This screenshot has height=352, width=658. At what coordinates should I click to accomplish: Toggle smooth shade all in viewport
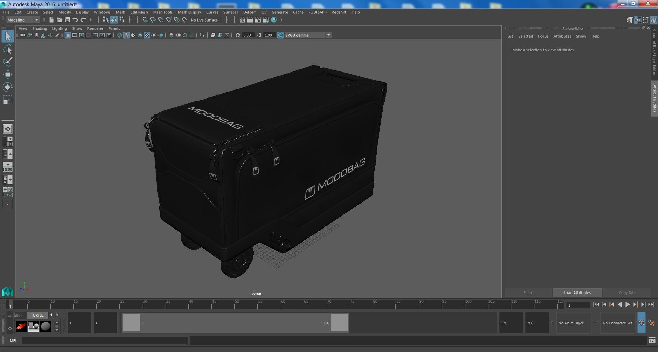click(126, 35)
